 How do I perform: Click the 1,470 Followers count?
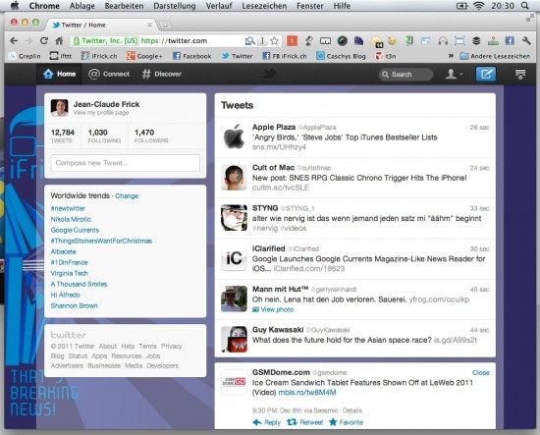pyautogui.click(x=151, y=136)
